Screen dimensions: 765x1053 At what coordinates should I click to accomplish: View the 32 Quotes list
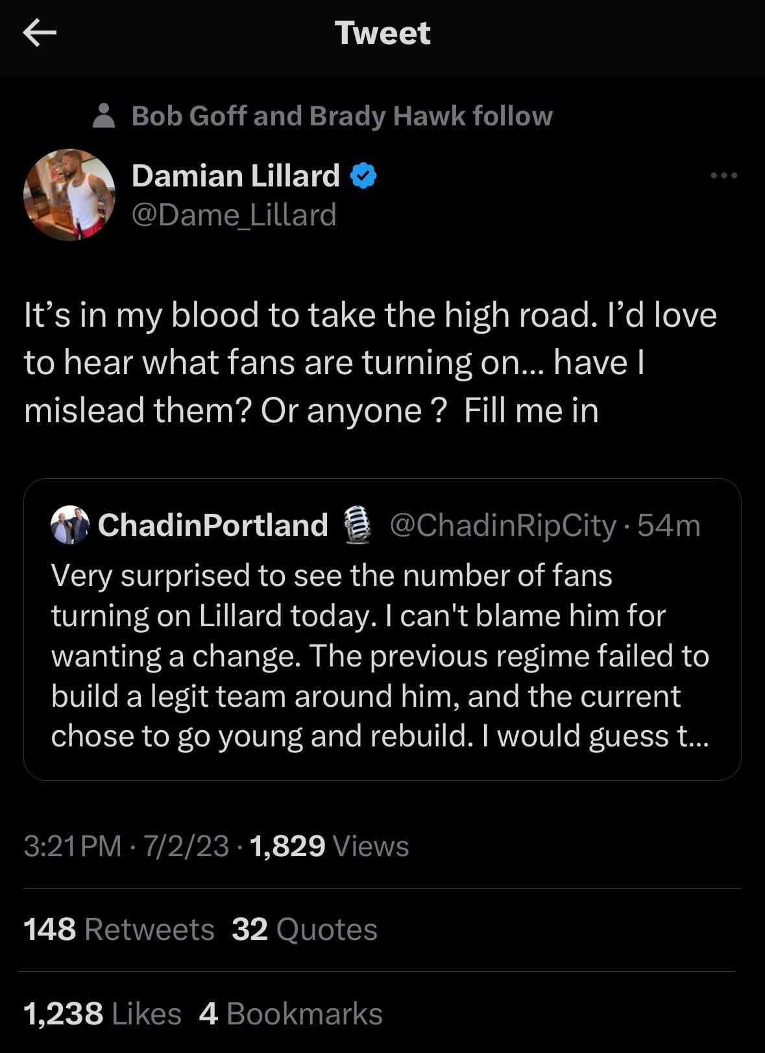coord(304,930)
